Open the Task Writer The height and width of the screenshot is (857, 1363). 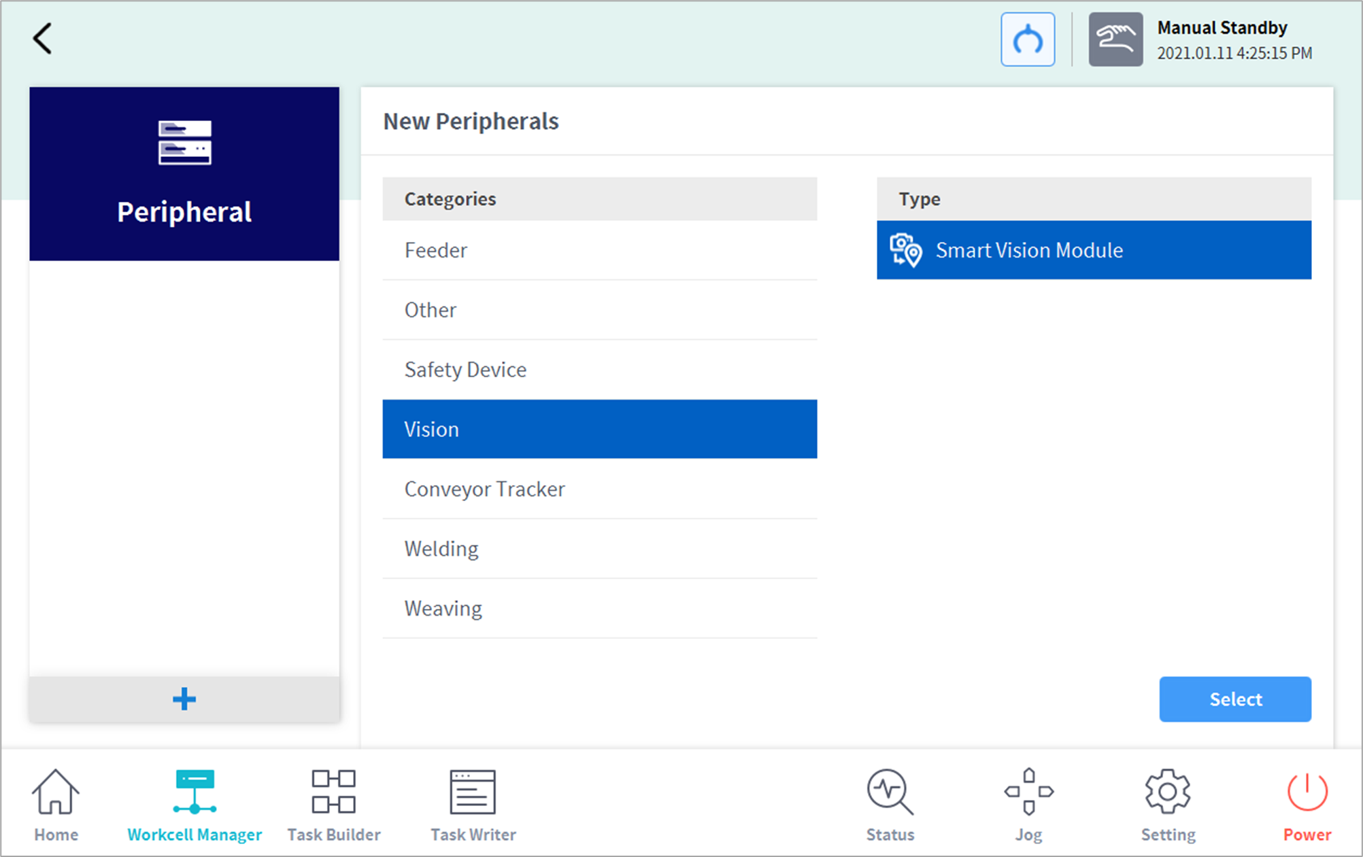tap(473, 805)
